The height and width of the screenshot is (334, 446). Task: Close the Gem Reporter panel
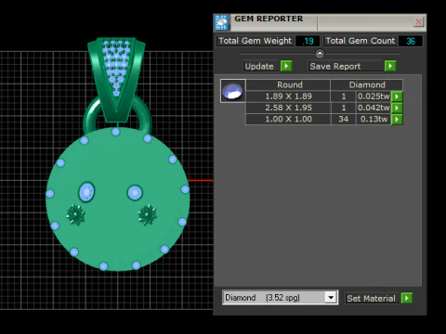pos(418,21)
